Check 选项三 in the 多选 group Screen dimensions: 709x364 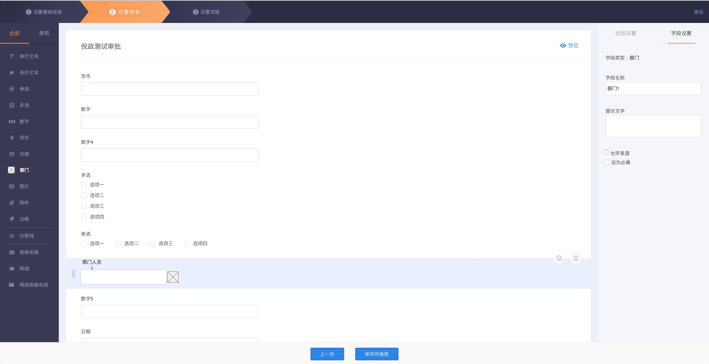84,206
